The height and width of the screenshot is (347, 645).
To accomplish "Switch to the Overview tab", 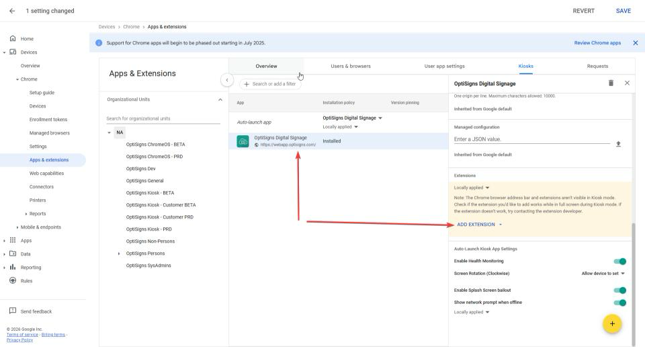I will (x=266, y=66).
